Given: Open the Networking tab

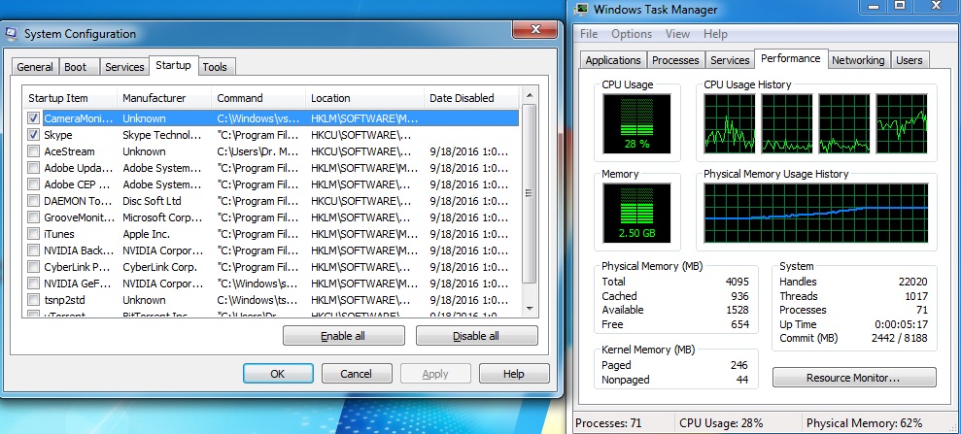Looking at the screenshot, I should pos(858,60).
